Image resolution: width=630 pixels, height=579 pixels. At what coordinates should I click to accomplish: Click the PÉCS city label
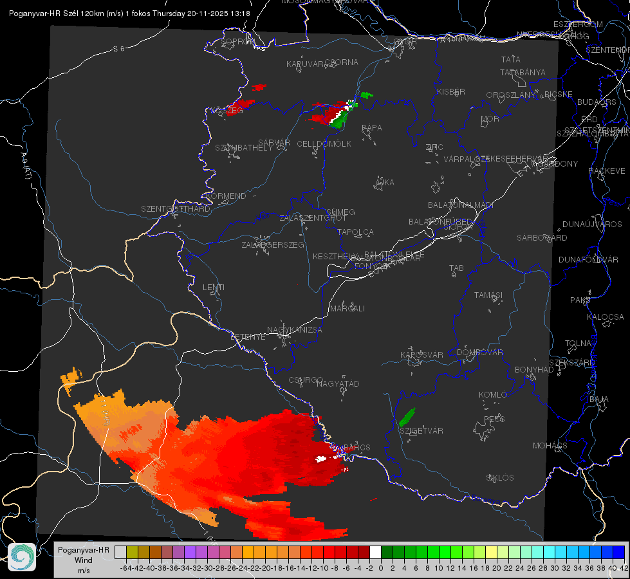pos(494,419)
